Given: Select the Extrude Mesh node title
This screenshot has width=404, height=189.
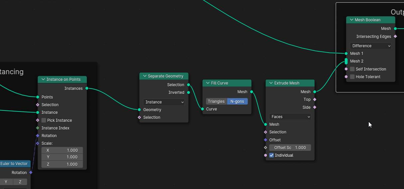Looking at the screenshot, I should (x=287, y=83).
